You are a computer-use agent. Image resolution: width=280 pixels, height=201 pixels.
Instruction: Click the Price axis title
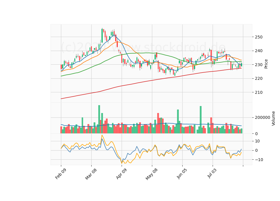click(266, 64)
